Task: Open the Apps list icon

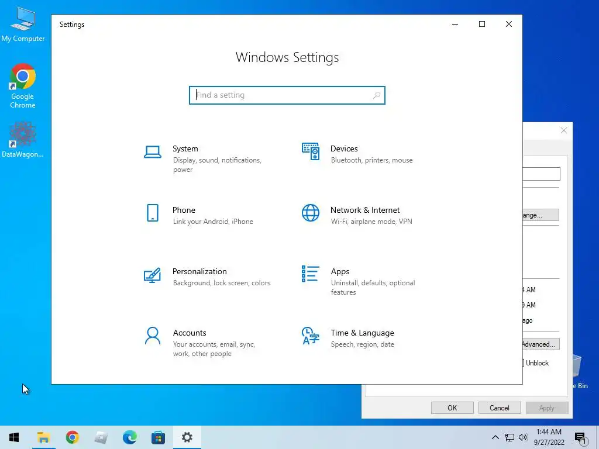Action: [x=310, y=274]
